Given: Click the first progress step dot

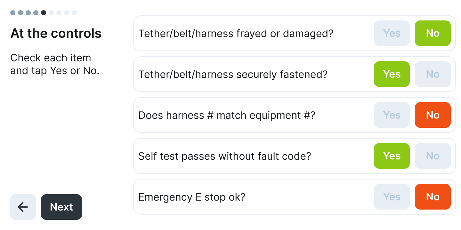Looking at the screenshot, I should 13,13.
